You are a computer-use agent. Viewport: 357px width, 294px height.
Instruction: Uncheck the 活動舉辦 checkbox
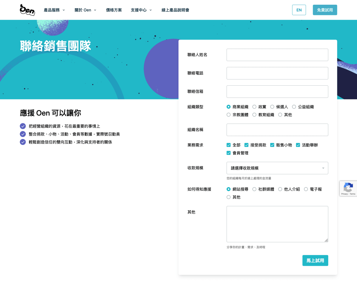click(298, 145)
